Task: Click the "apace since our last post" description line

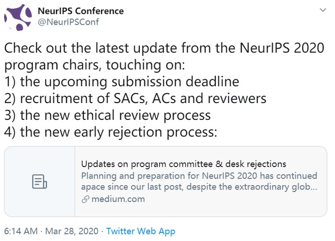Action: (199, 187)
